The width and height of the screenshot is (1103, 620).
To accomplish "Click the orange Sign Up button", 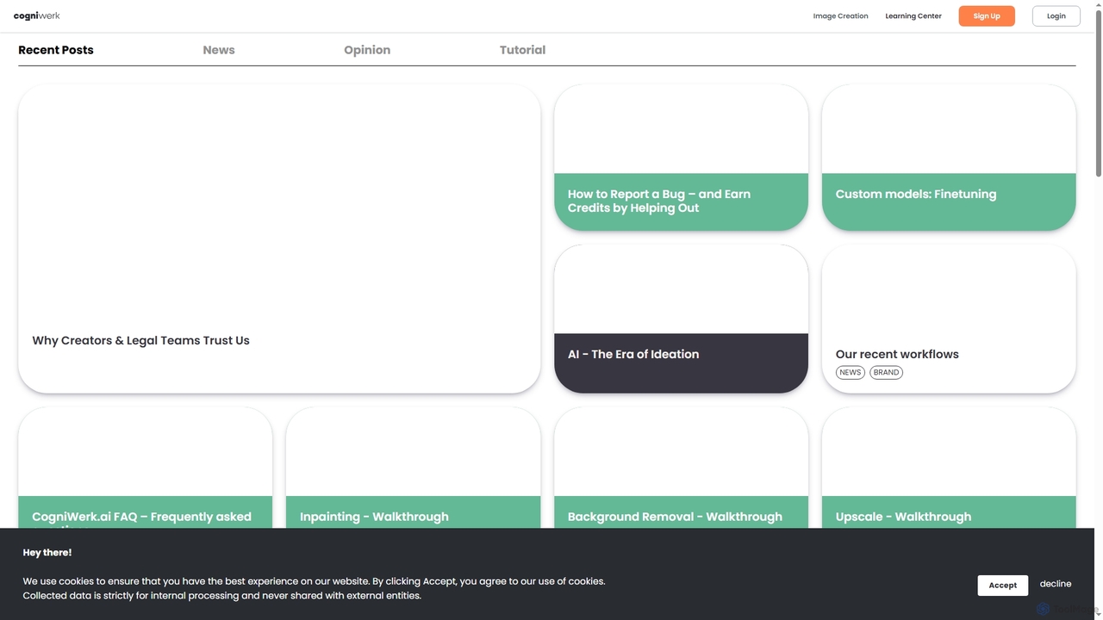I will click(987, 15).
